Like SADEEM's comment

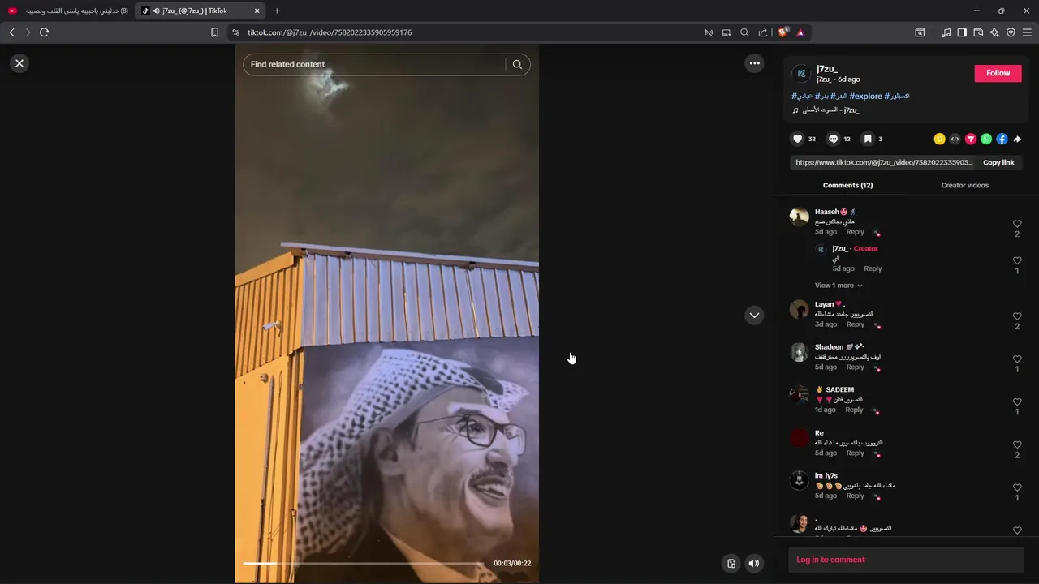1017,402
